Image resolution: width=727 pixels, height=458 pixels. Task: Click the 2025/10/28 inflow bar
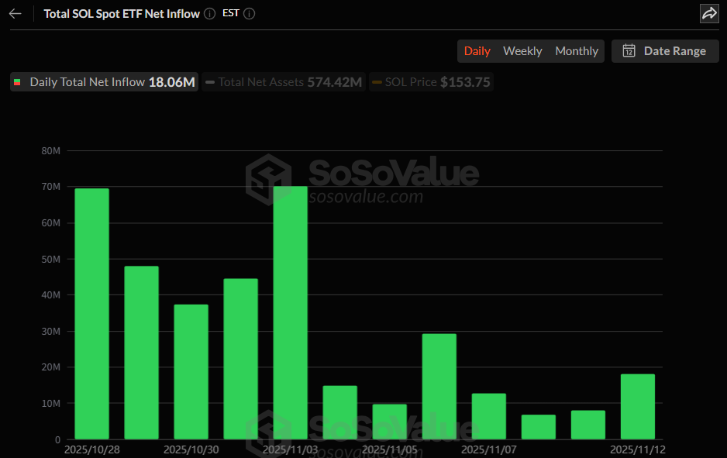pyautogui.click(x=91, y=314)
